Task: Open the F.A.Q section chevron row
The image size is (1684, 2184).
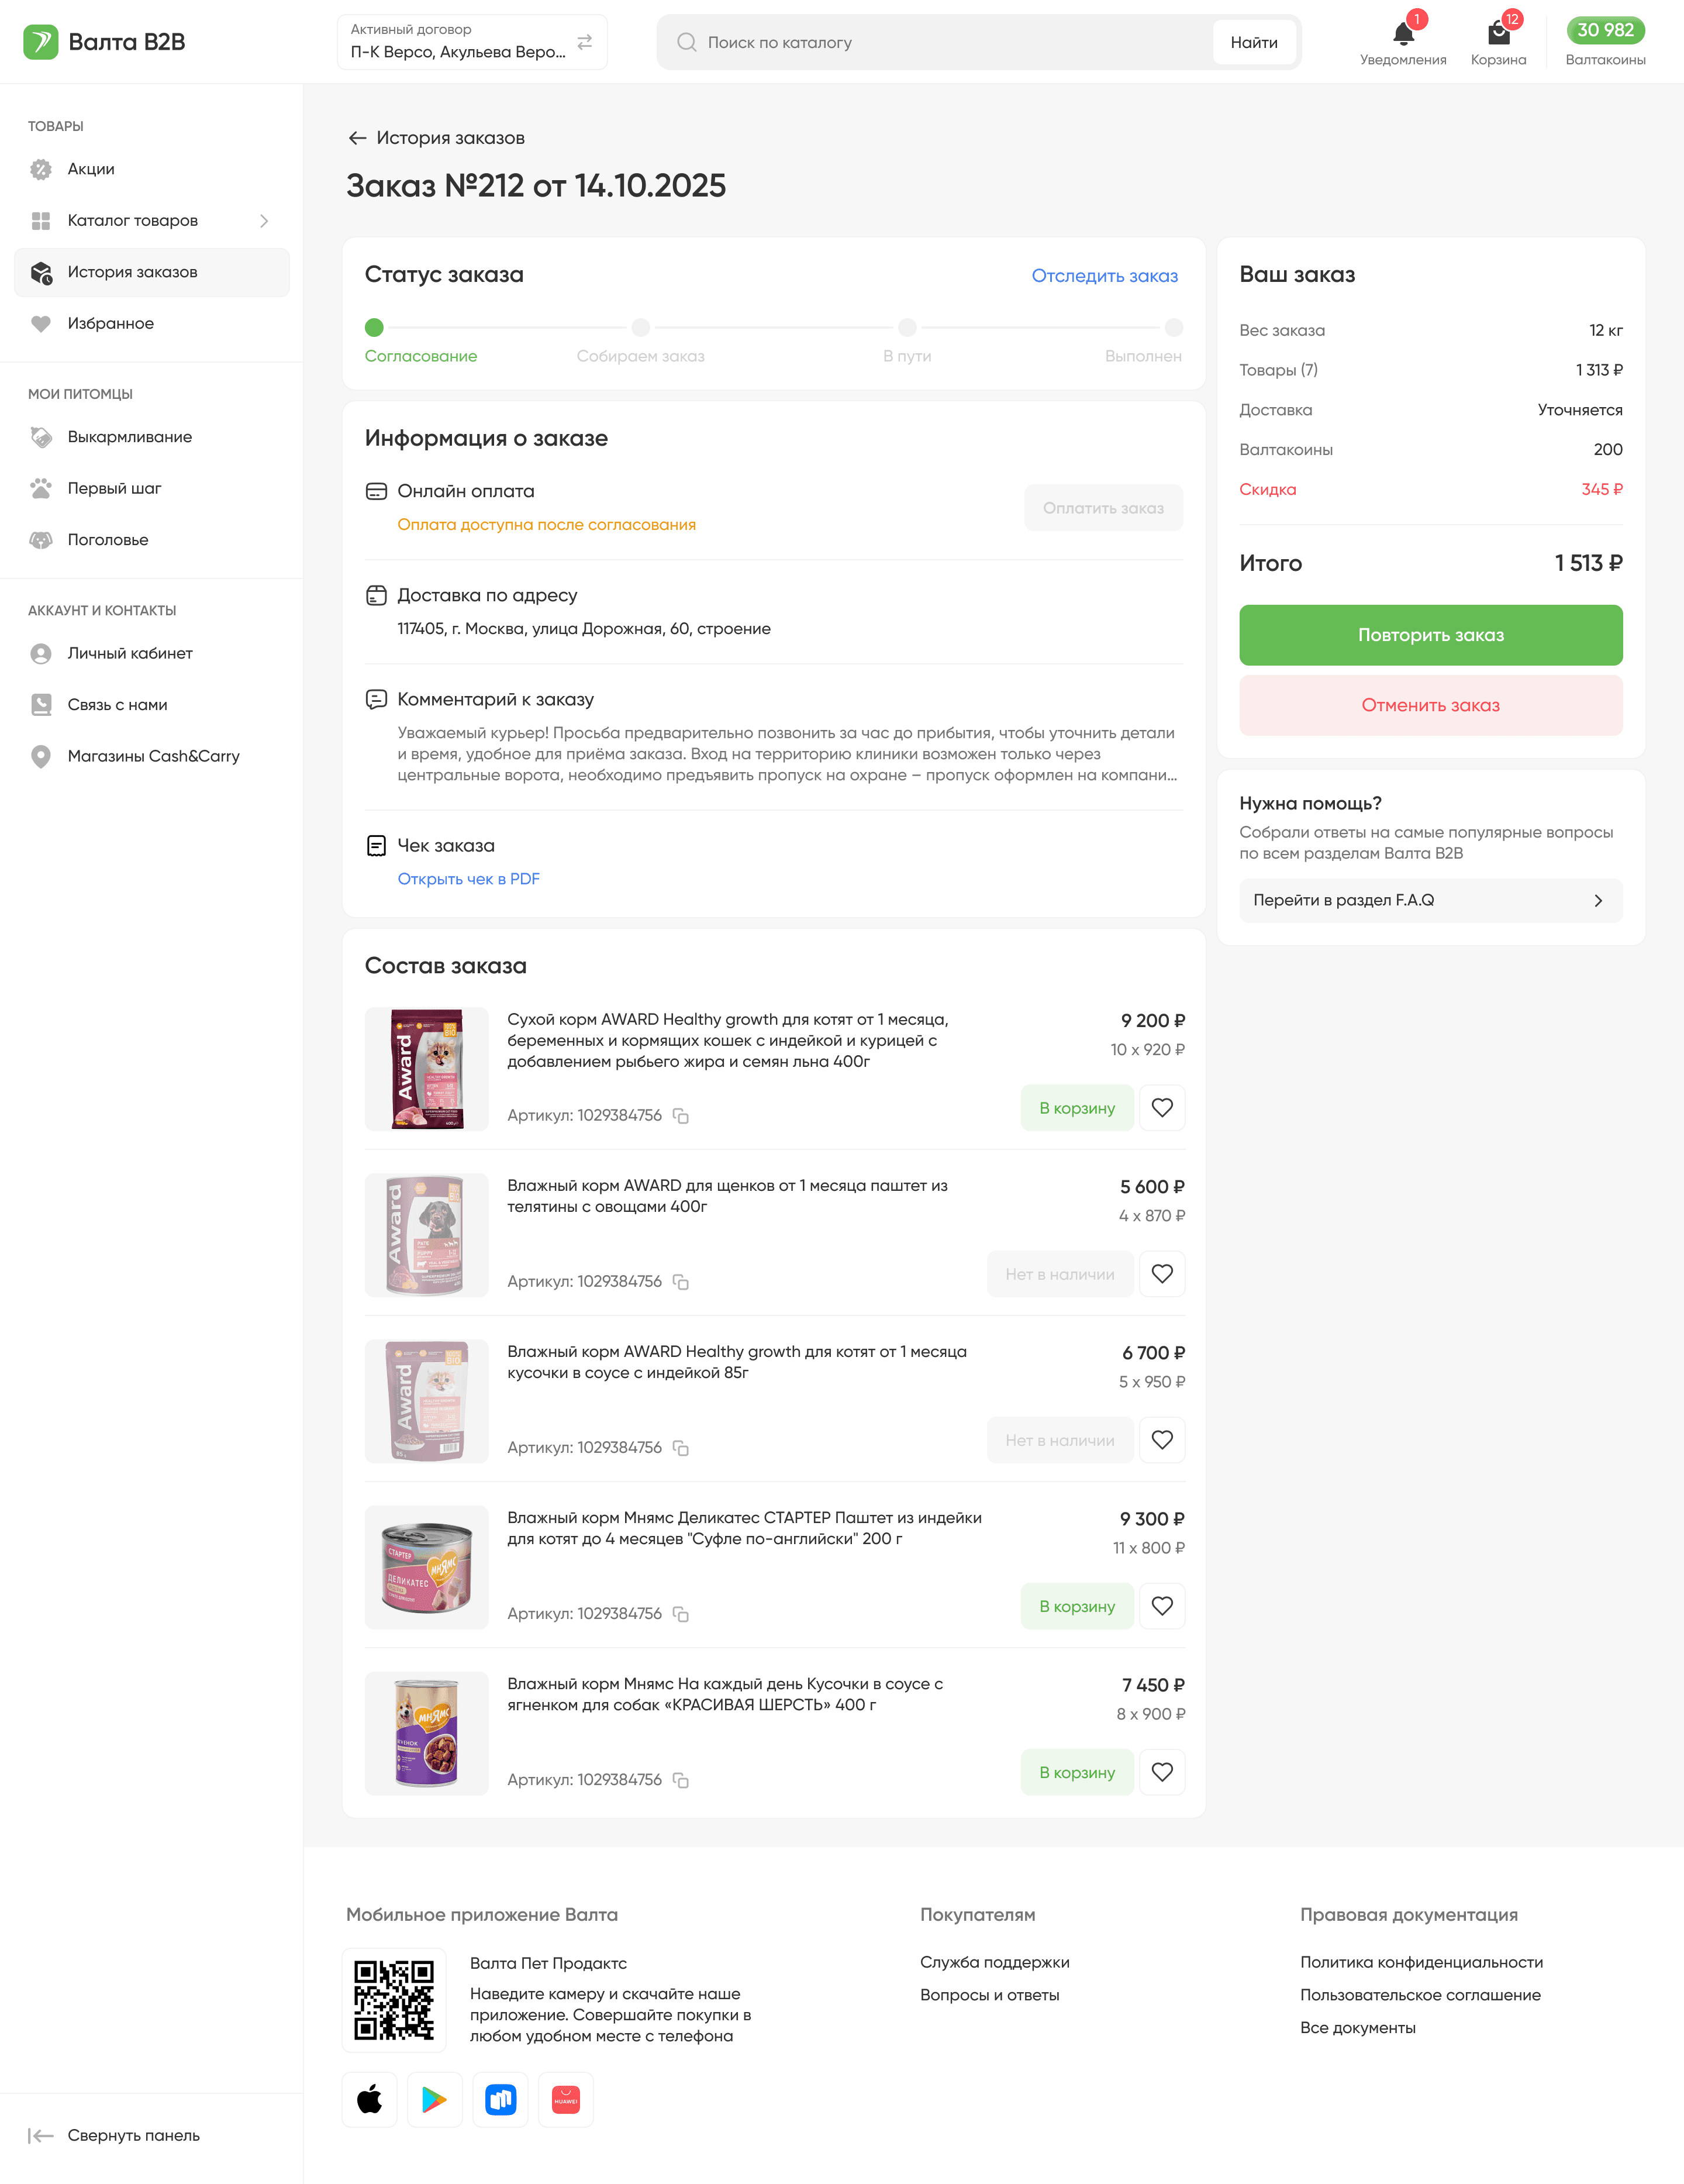Action: [x=1430, y=900]
